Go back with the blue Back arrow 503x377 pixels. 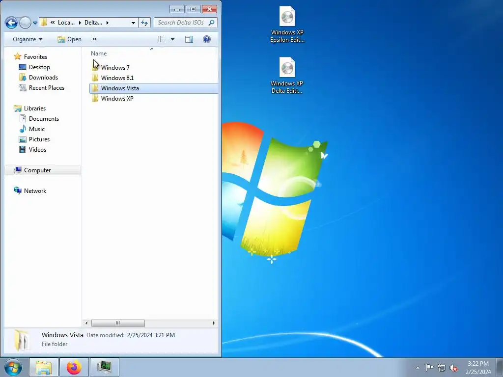pyautogui.click(x=12, y=23)
